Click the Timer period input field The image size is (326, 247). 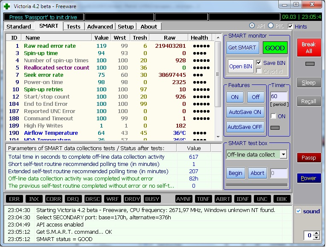(x=279, y=97)
